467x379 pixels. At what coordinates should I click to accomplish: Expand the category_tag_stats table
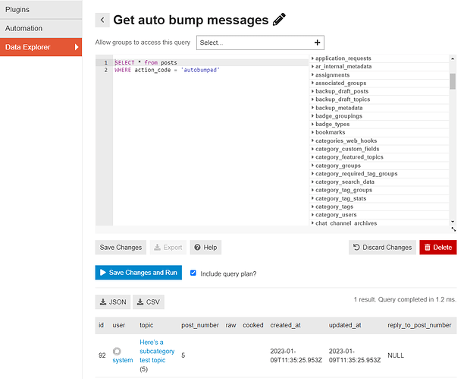tap(379, 198)
